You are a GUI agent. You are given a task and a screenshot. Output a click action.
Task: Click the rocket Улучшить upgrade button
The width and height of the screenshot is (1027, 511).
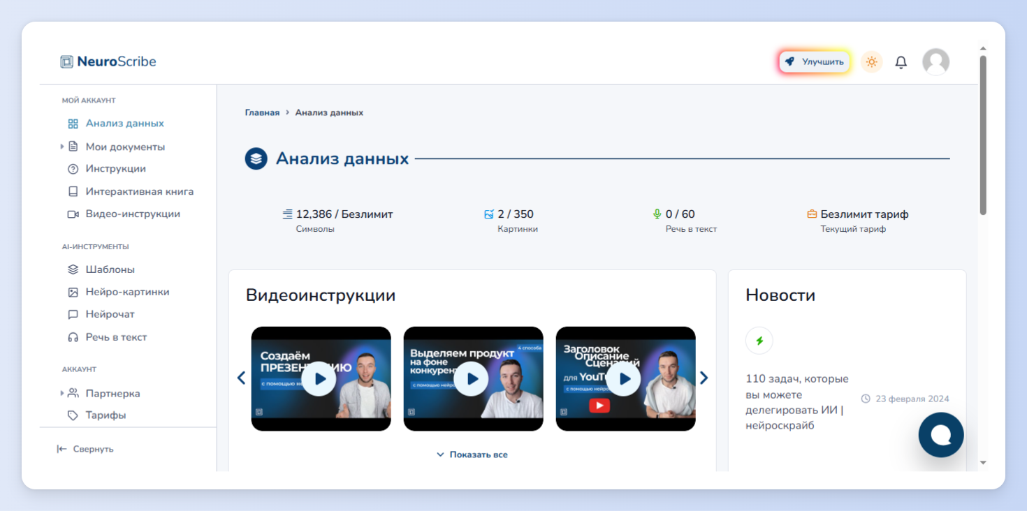click(x=814, y=61)
